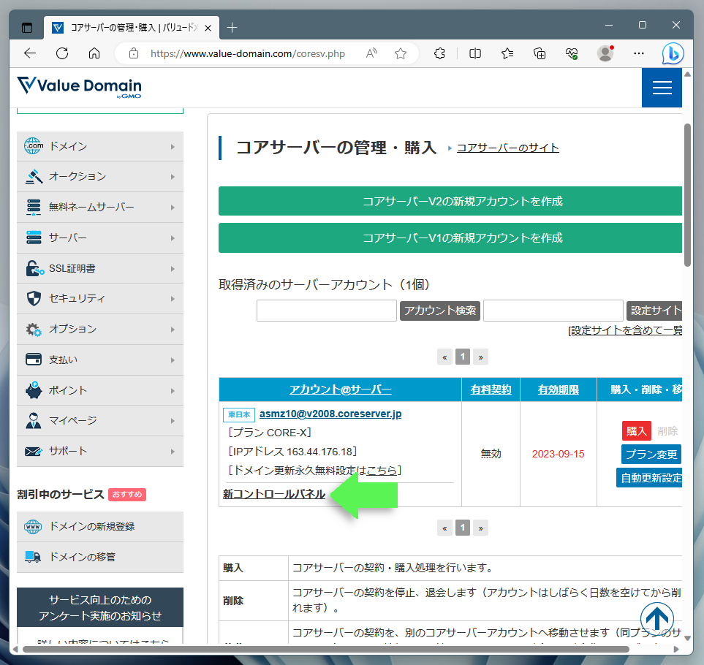Toggle the split screen icon
This screenshot has width=704, height=665.
(x=475, y=53)
